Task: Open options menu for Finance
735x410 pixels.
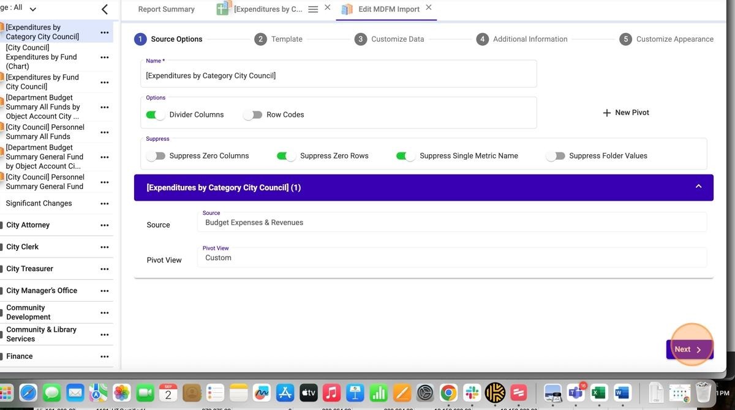Action: (x=105, y=357)
